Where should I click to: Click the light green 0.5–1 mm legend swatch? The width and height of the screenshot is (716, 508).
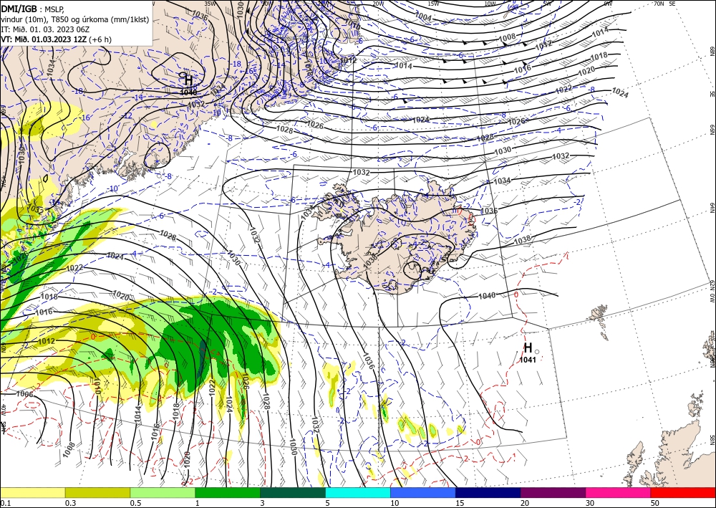pos(163,492)
